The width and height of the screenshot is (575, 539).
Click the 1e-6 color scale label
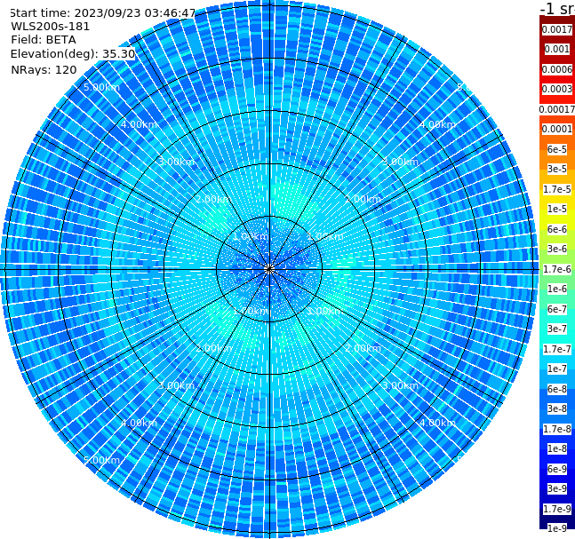[x=557, y=289]
